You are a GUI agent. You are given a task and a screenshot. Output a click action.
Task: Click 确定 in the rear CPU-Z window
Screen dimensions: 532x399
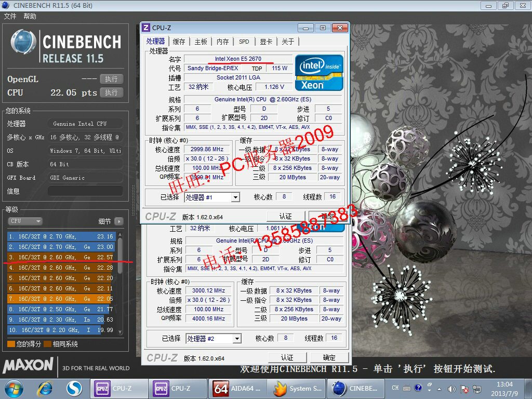coord(329,357)
